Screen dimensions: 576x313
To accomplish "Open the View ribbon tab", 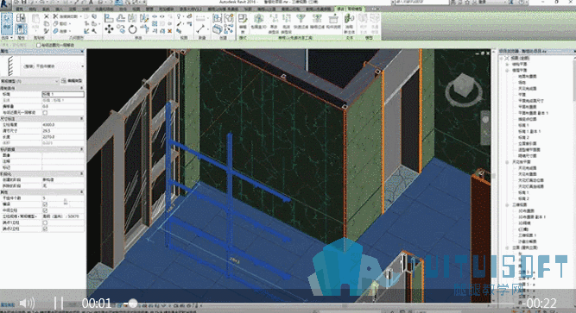I will point(136,9).
